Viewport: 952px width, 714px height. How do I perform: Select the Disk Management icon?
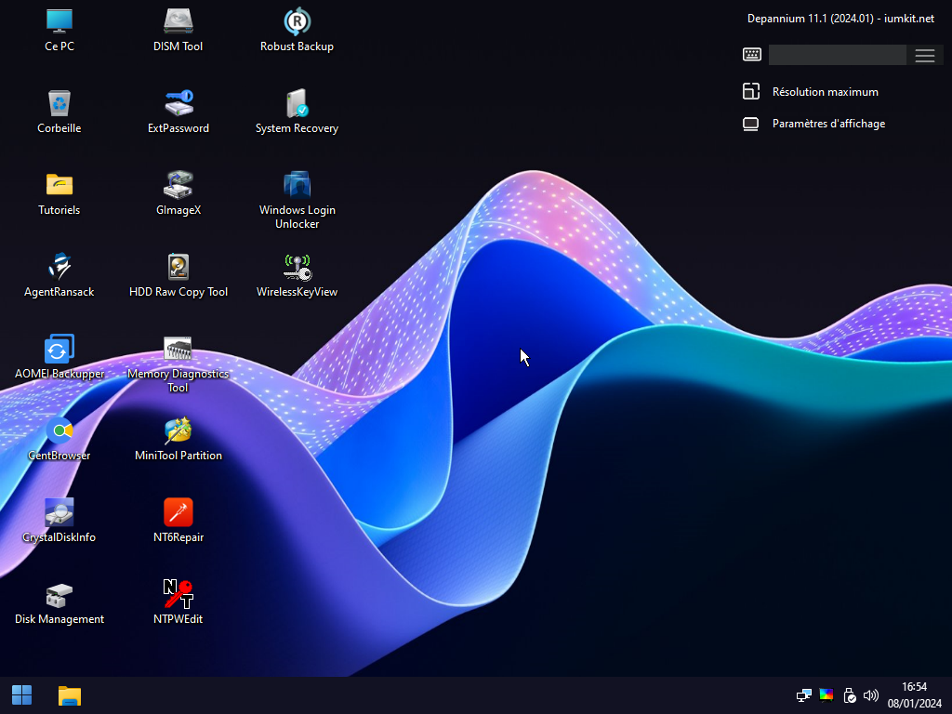[x=59, y=602]
